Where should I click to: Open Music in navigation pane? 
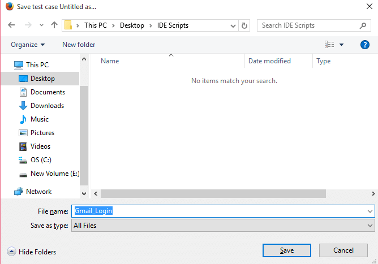(40, 119)
